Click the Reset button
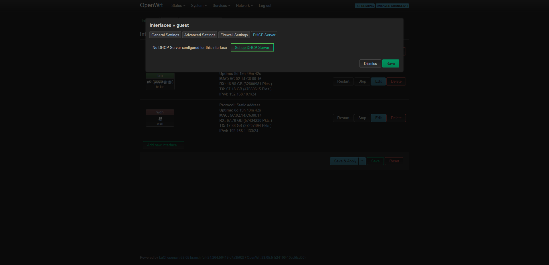Image resolution: width=549 pixels, height=265 pixels. coord(394,161)
